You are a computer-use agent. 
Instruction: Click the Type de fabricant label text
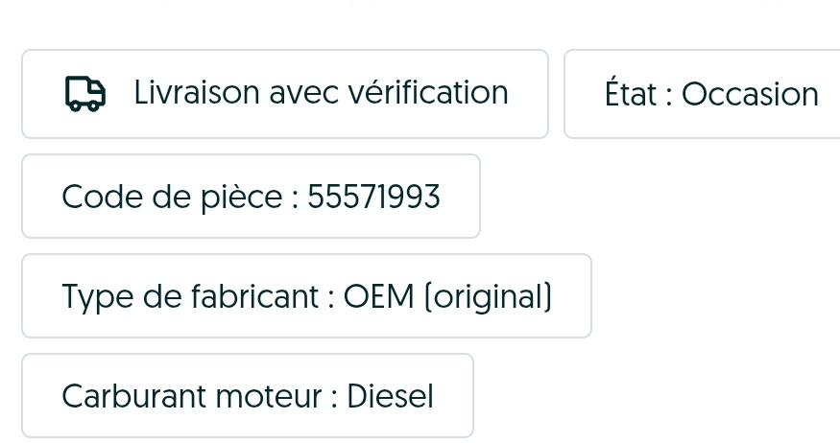coord(191,297)
